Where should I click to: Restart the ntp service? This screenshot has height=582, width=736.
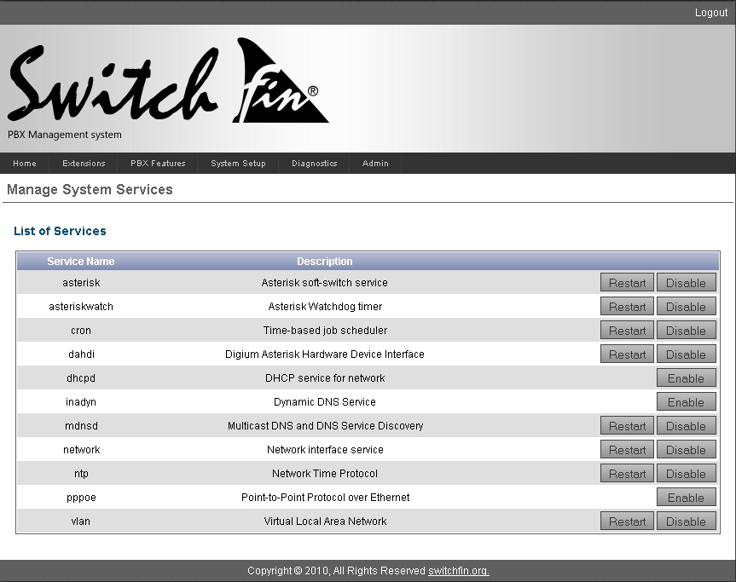click(x=627, y=474)
